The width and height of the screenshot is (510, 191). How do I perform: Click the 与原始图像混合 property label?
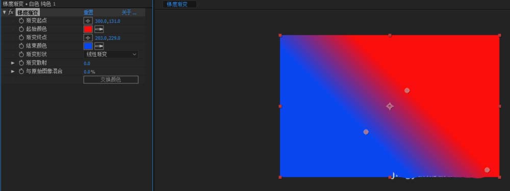tap(44, 71)
